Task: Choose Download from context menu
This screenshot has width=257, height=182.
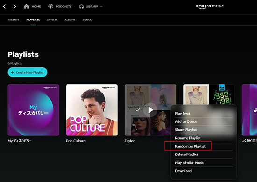Action: click(204, 171)
